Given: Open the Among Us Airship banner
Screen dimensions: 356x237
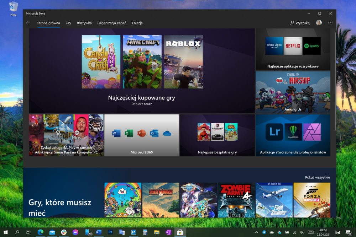Looking at the screenshot, I should point(293,92).
